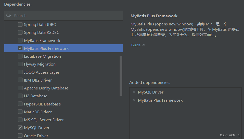The width and height of the screenshot is (244, 139).
Task: Select the 'HyperSQL Database' list label
Action: 42,104
